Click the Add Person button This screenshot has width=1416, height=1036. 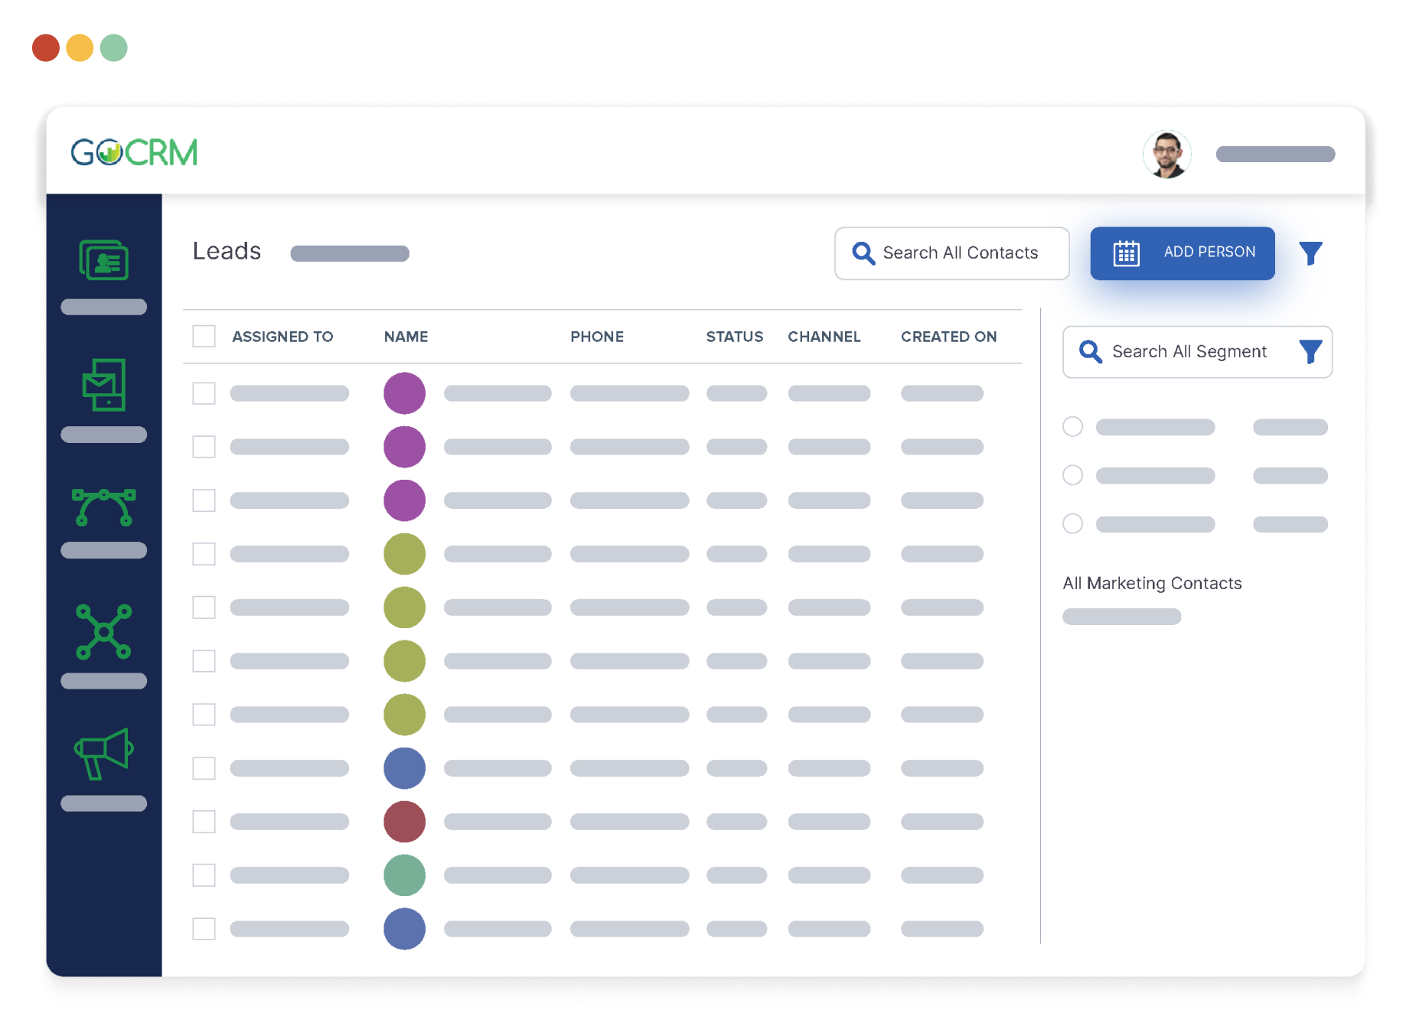pos(1182,253)
